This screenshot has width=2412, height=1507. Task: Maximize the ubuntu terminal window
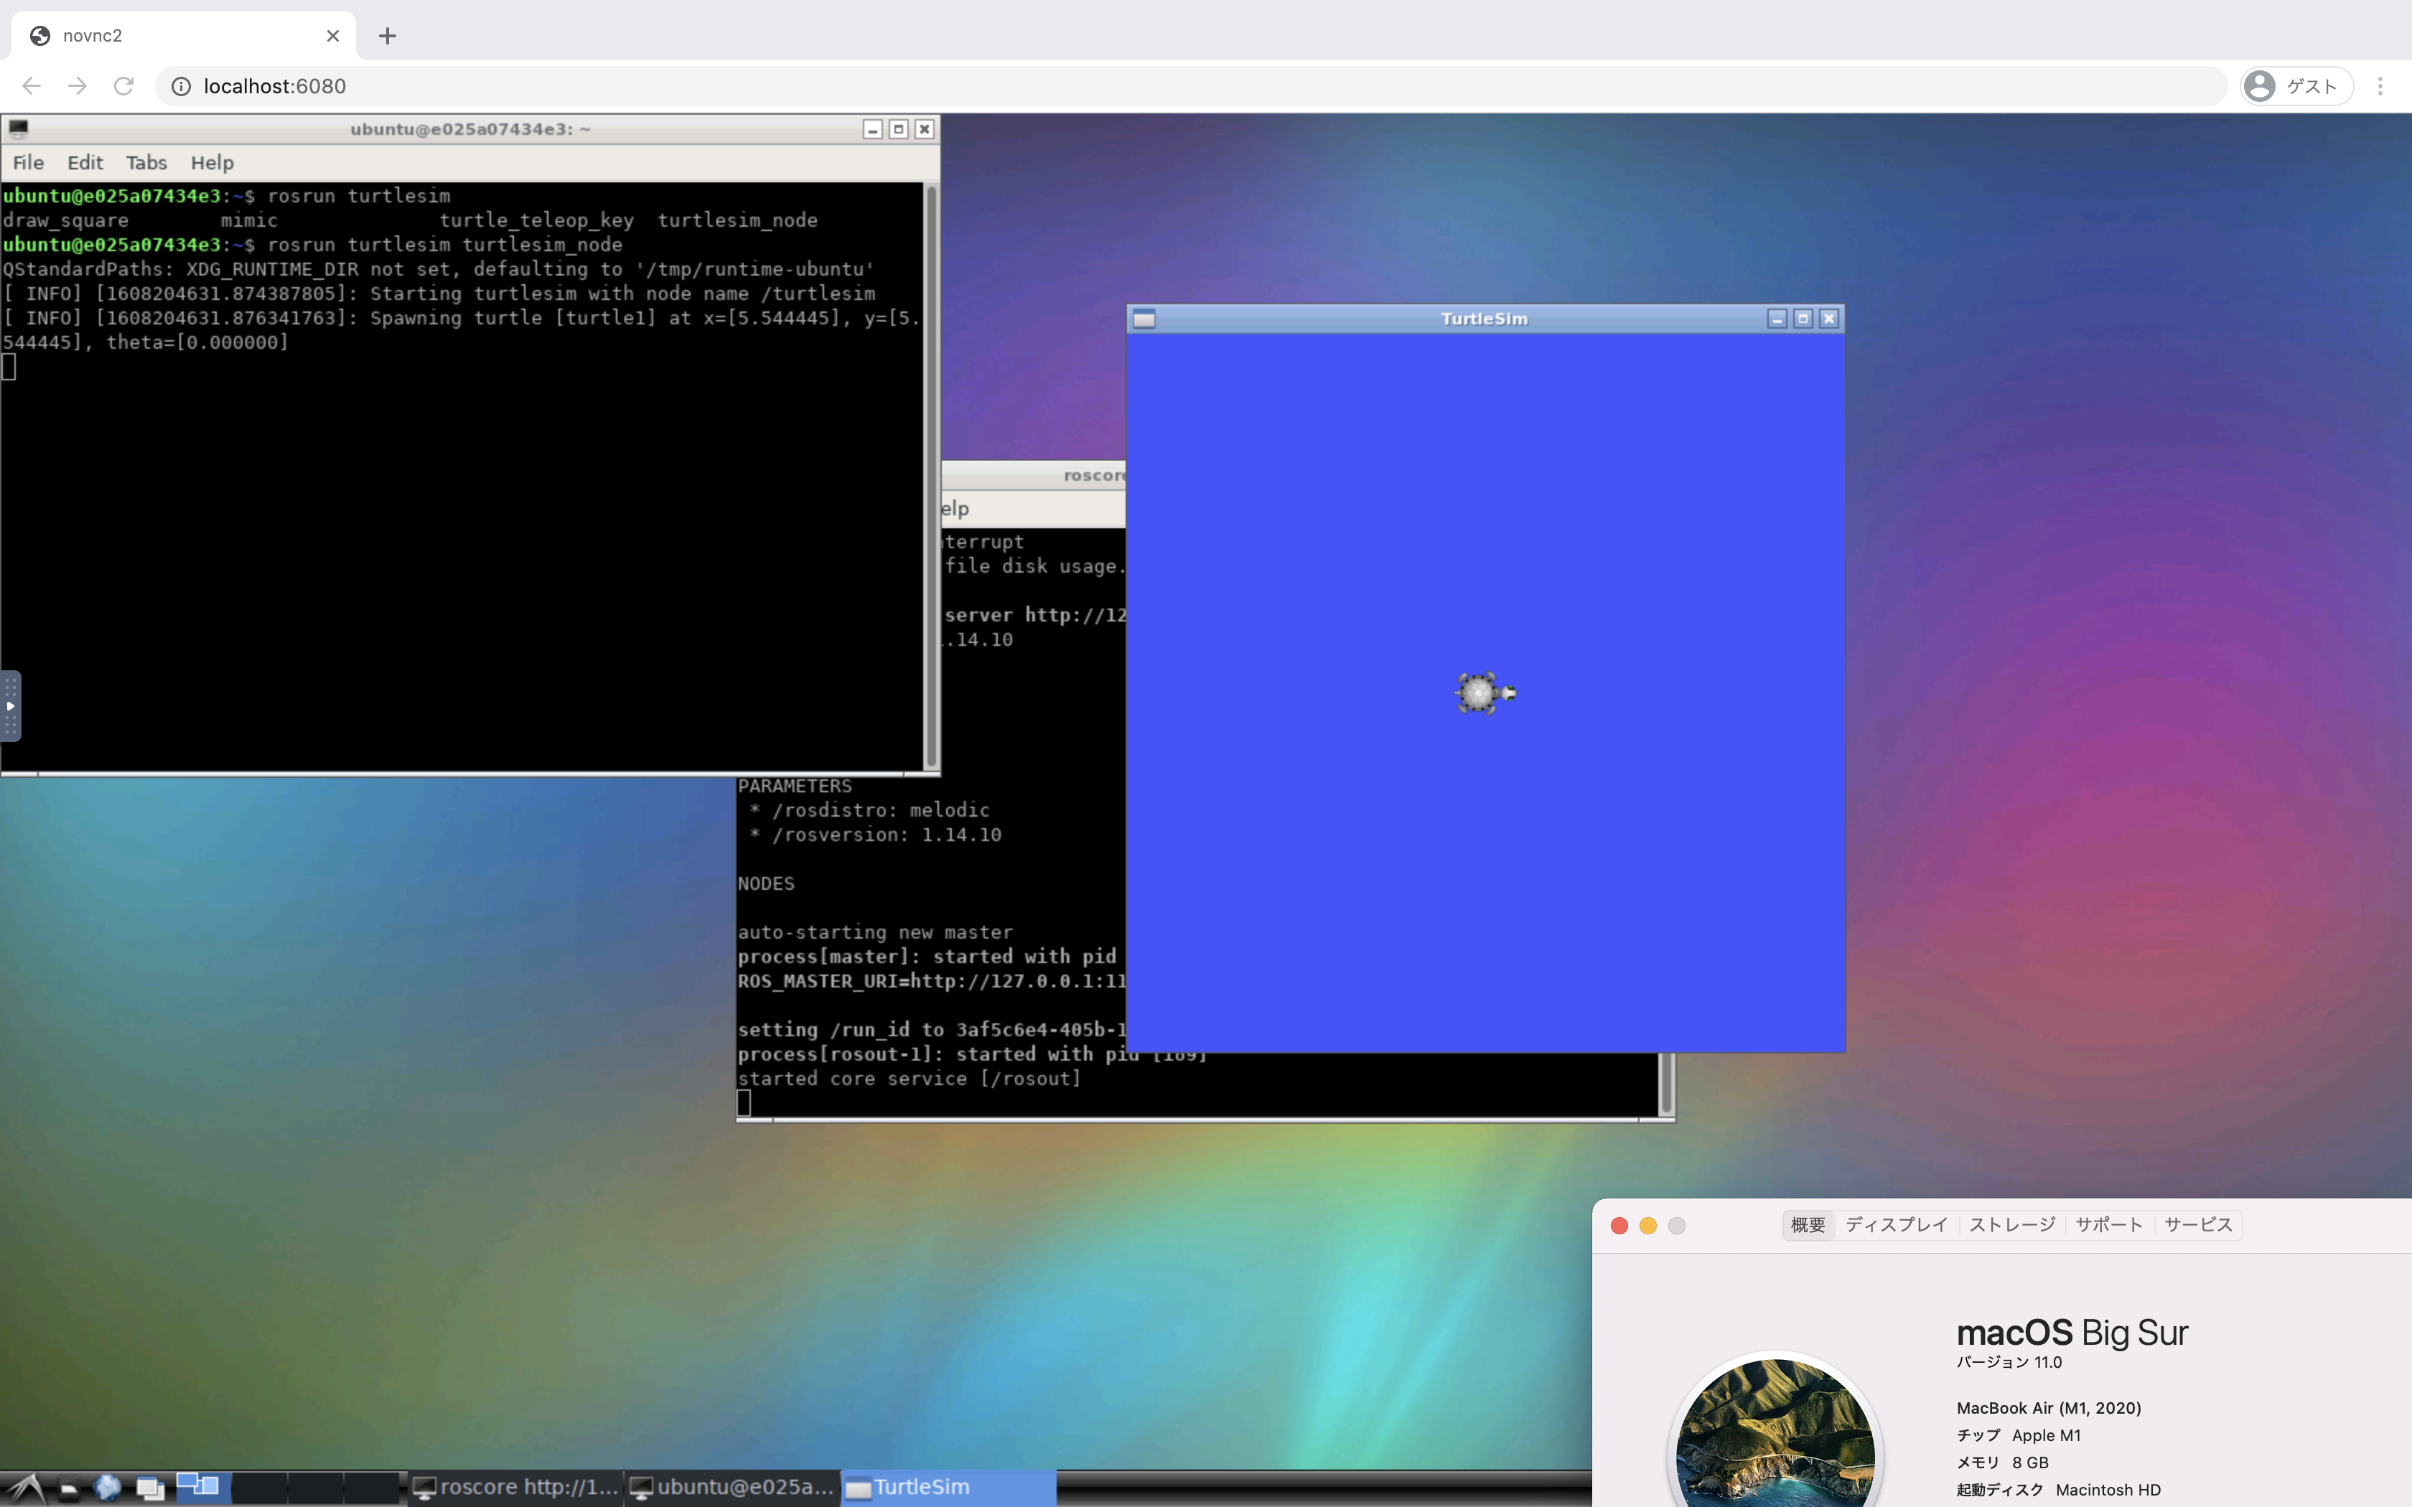point(899,130)
